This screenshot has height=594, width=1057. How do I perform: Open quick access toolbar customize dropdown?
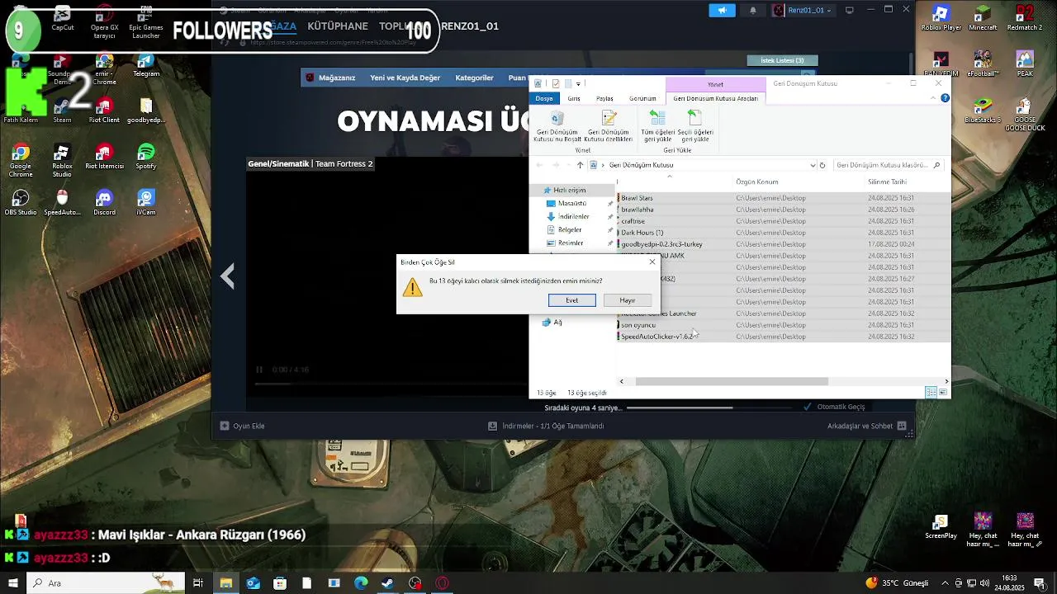tap(578, 83)
